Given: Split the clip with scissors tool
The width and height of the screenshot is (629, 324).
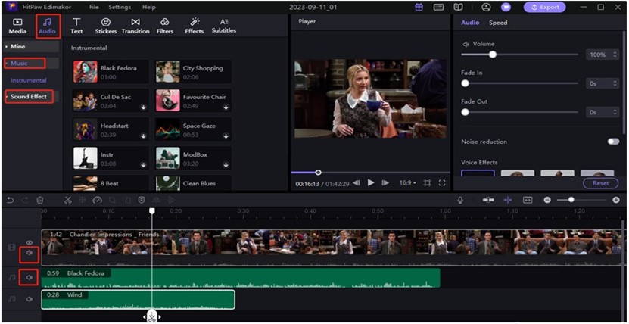Looking at the screenshot, I should click(x=67, y=200).
